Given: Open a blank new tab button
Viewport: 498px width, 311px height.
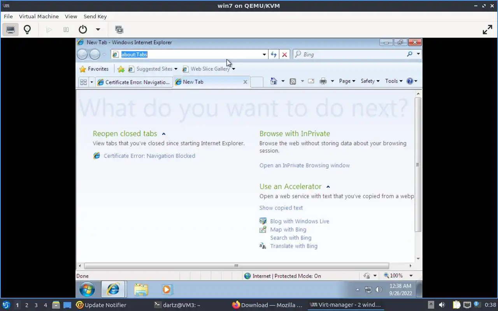Looking at the screenshot, I should point(257,82).
